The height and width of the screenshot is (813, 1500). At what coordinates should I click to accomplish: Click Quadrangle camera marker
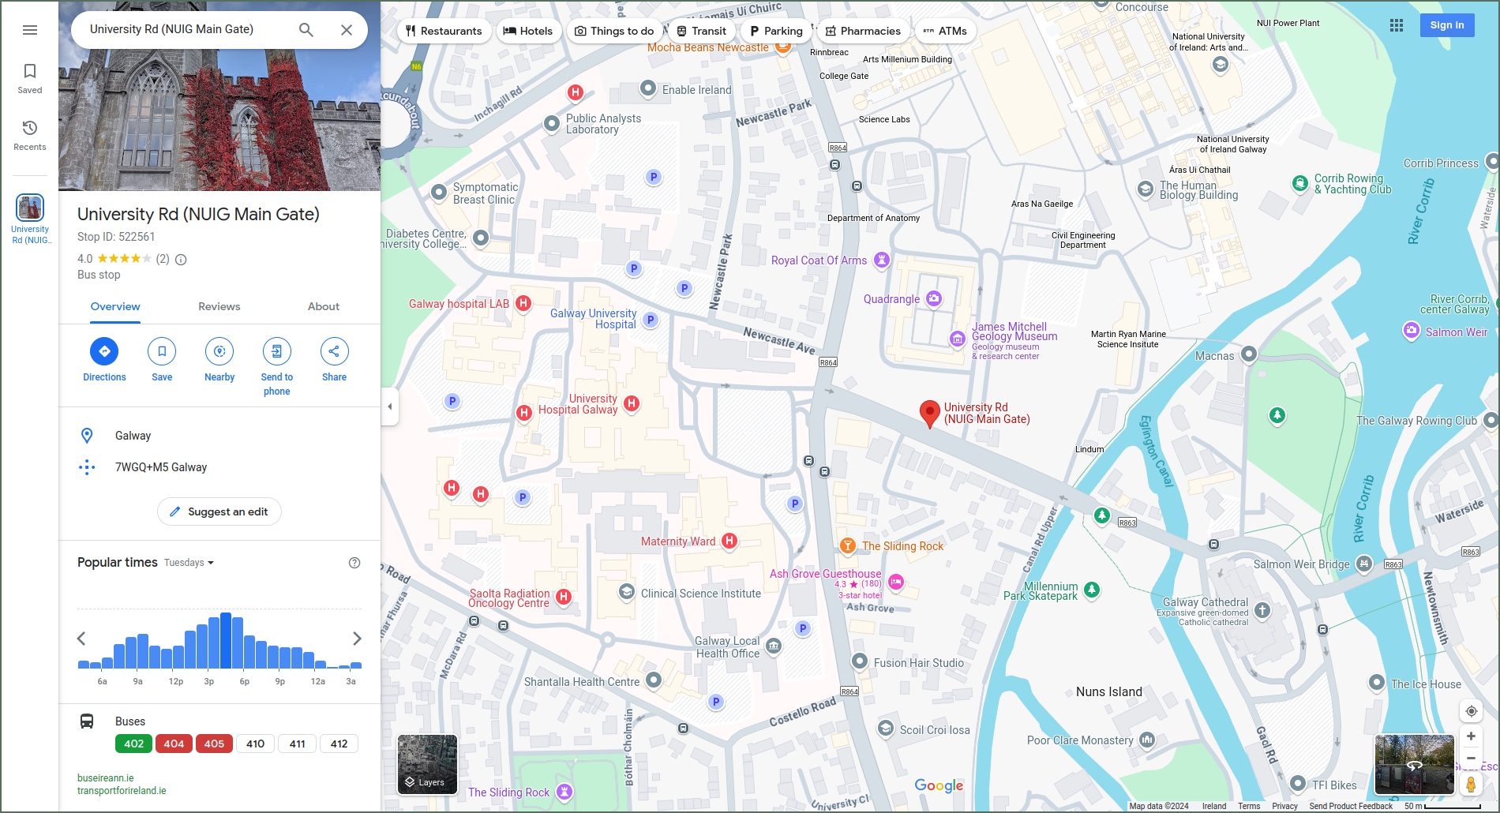(x=934, y=298)
